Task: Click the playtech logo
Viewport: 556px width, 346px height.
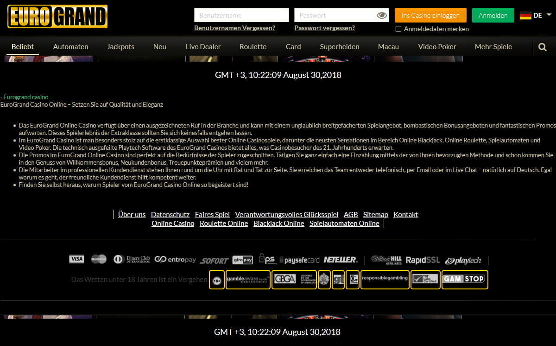Action: coord(463,260)
